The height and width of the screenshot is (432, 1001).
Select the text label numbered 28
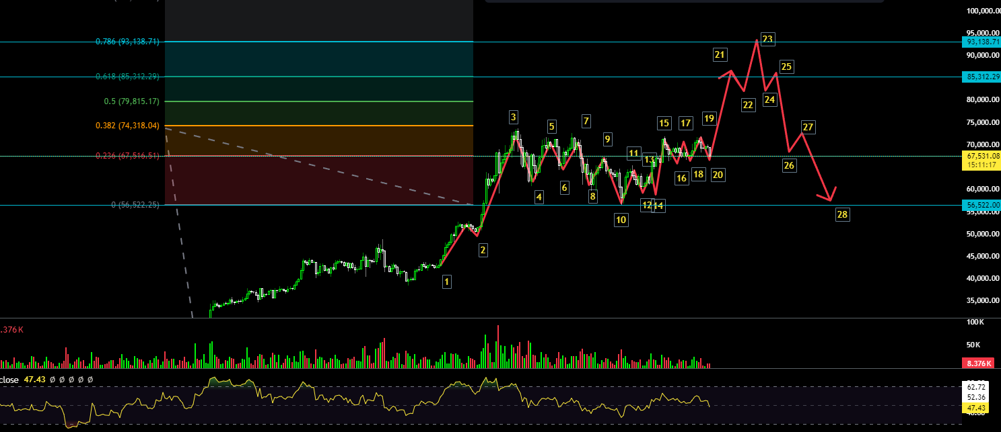point(842,215)
